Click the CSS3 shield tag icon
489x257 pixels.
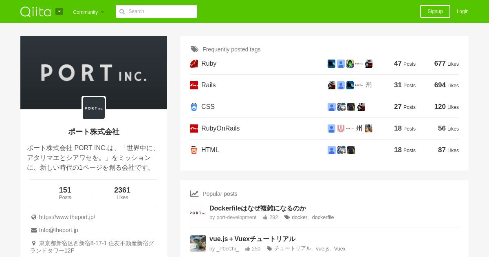click(x=194, y=107)
